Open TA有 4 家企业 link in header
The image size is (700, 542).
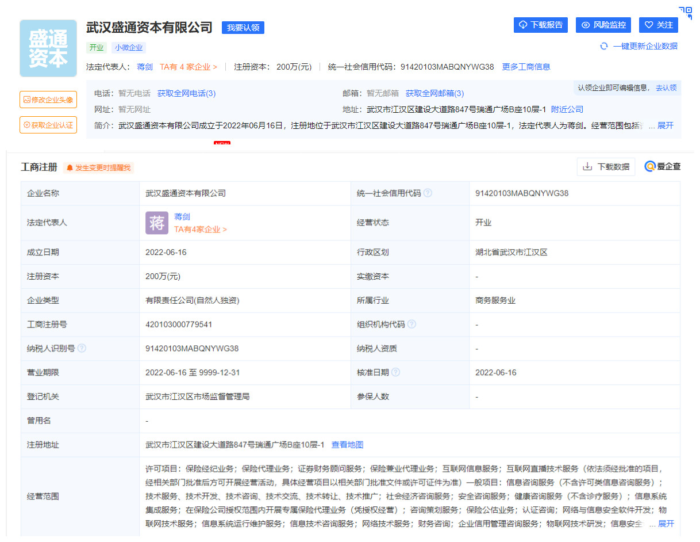[x=189, y=67]
